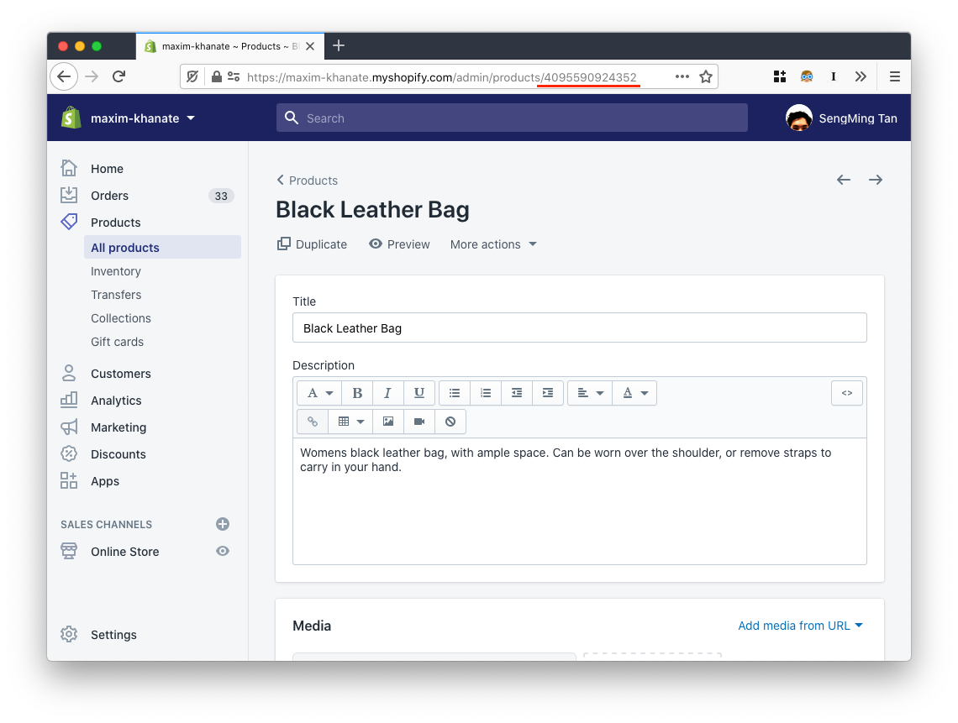Screen dimensions: 958x723
Task: Expand the More actions dropdown
Action: (x=492, y=244)
